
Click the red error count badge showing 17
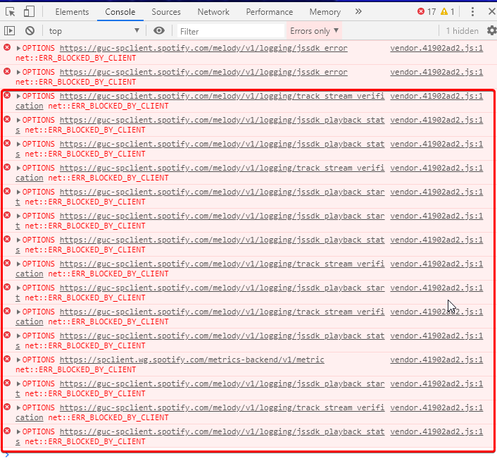427,12
